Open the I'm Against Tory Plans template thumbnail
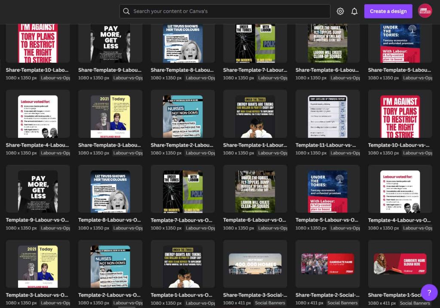440x308 pixels. (x=37, y=43)
